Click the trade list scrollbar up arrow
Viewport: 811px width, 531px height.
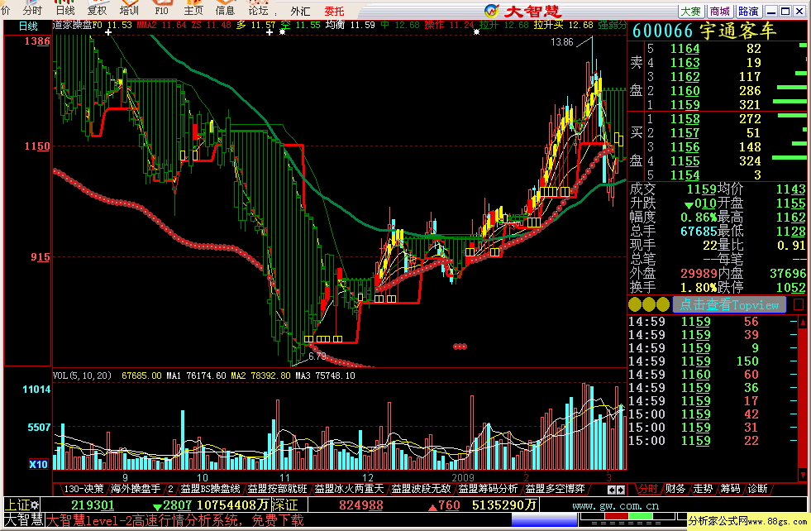803,323
